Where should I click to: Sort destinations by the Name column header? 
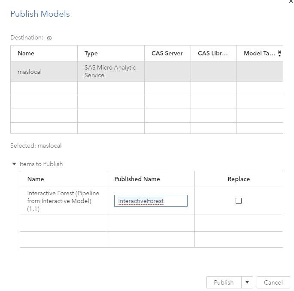26,53
